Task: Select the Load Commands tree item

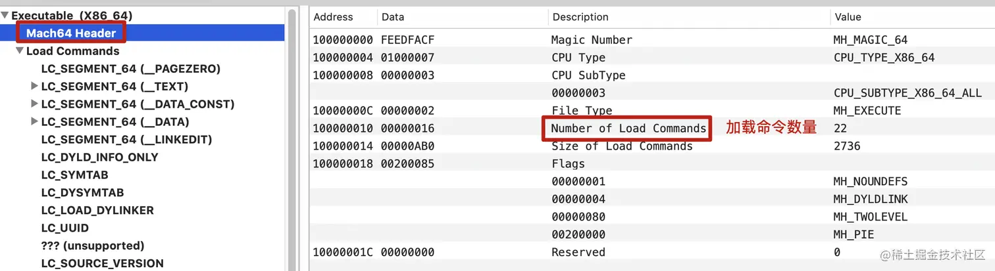Action: 72,51
